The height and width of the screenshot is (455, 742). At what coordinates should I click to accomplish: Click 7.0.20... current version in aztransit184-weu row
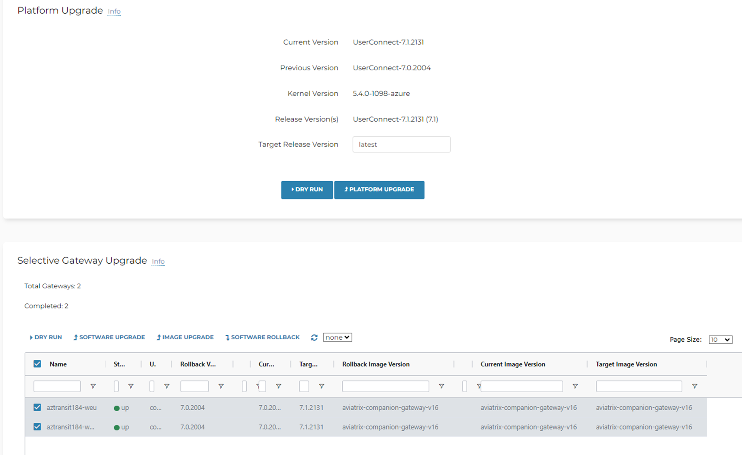click(270, 407)
